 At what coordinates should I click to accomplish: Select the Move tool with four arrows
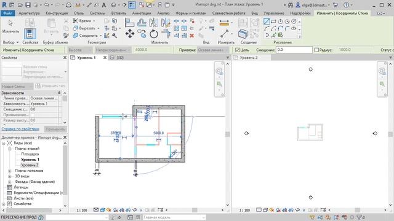click(130, 34)
